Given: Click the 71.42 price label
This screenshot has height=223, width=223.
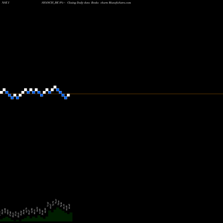Looking at the screenshot, I should tap(48, 204).
